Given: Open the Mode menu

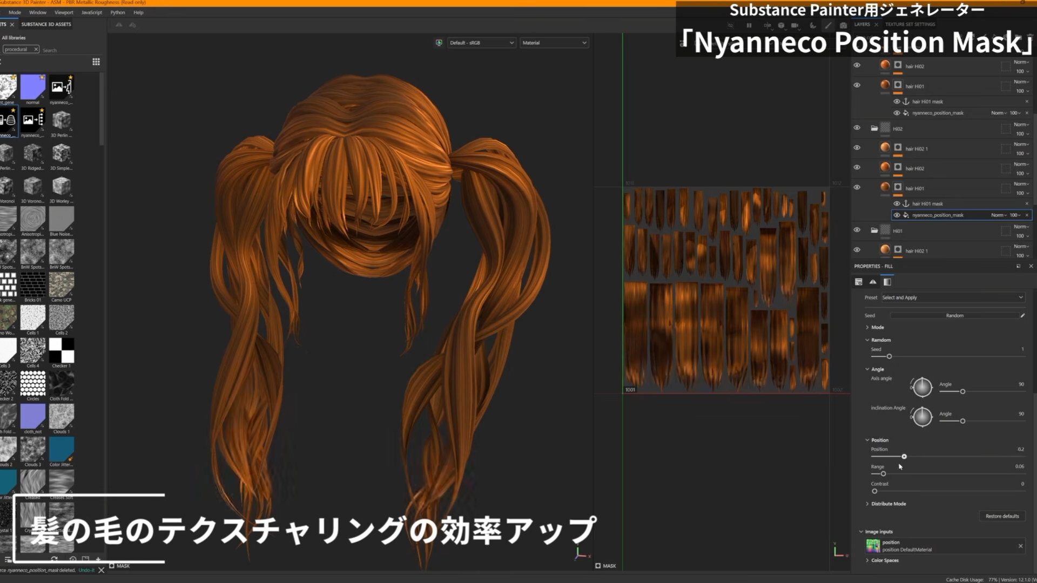Looking at the screenshot, I should (15, 12).
